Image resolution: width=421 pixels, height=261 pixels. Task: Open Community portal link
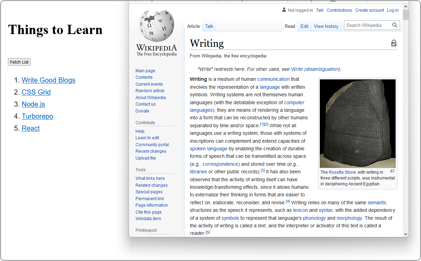click(152, 145)
